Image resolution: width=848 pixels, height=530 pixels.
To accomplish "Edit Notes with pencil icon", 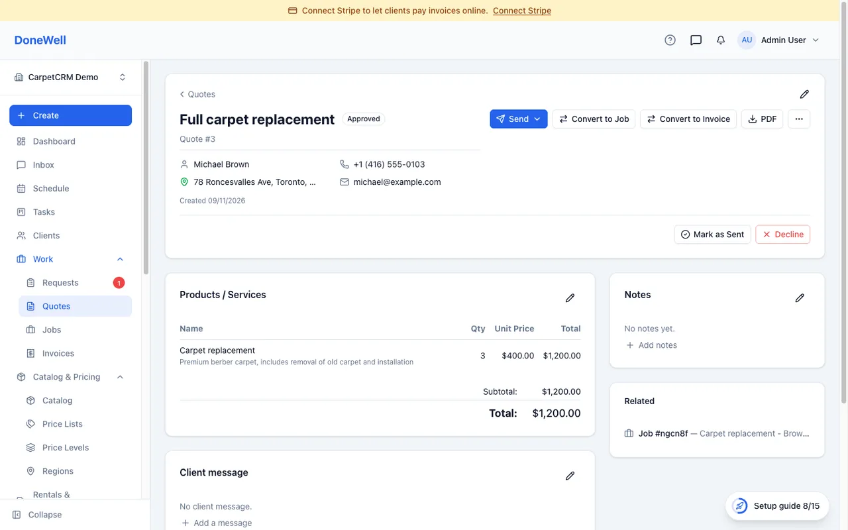I will tap(800, 298).
